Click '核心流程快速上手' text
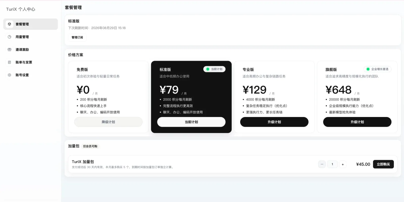 (93, 106)
